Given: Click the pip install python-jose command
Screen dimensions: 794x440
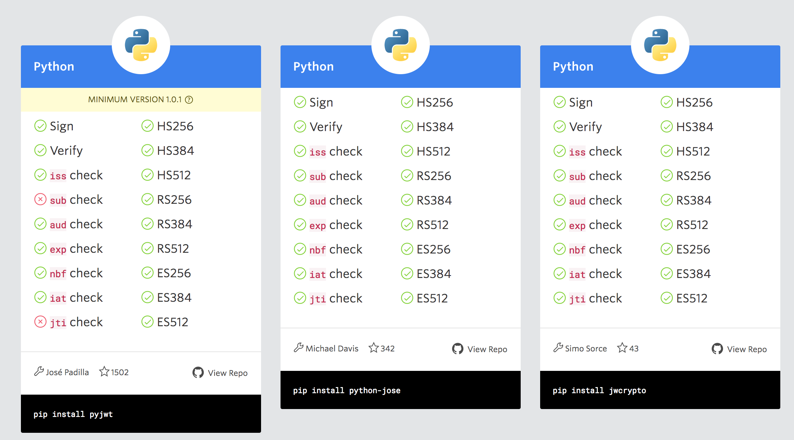Looking at the screenshot, I should [x=347, y=390].
